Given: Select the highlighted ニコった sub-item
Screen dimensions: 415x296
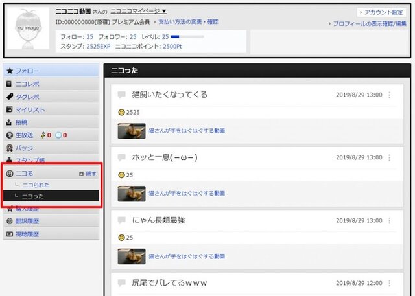Looking at the screenshot, I should click(x=51, y=196).
